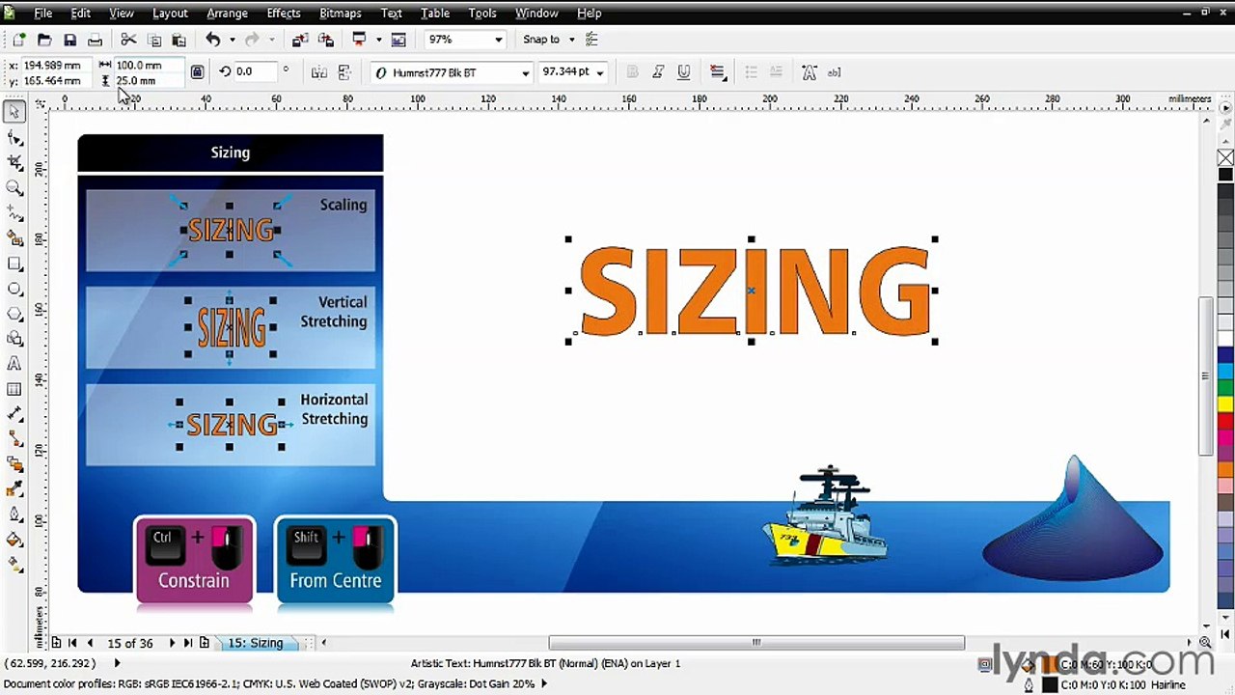This screenshot has height=695, width=1235.
Task: Go to previous page arrow in navigator
Action: [90, 643]
